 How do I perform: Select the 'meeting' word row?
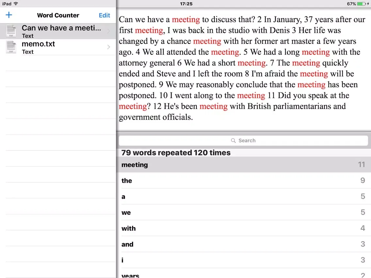click(244, 164)
